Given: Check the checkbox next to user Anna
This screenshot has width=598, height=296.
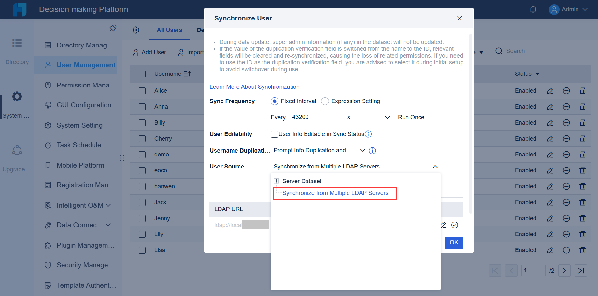Looking at the screenshot, I should 142,107.
